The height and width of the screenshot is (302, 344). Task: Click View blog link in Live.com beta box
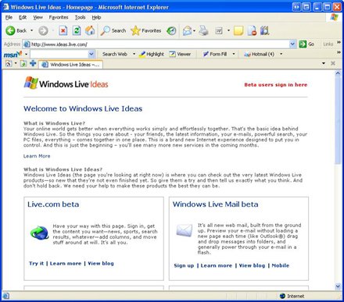point(101,263)
